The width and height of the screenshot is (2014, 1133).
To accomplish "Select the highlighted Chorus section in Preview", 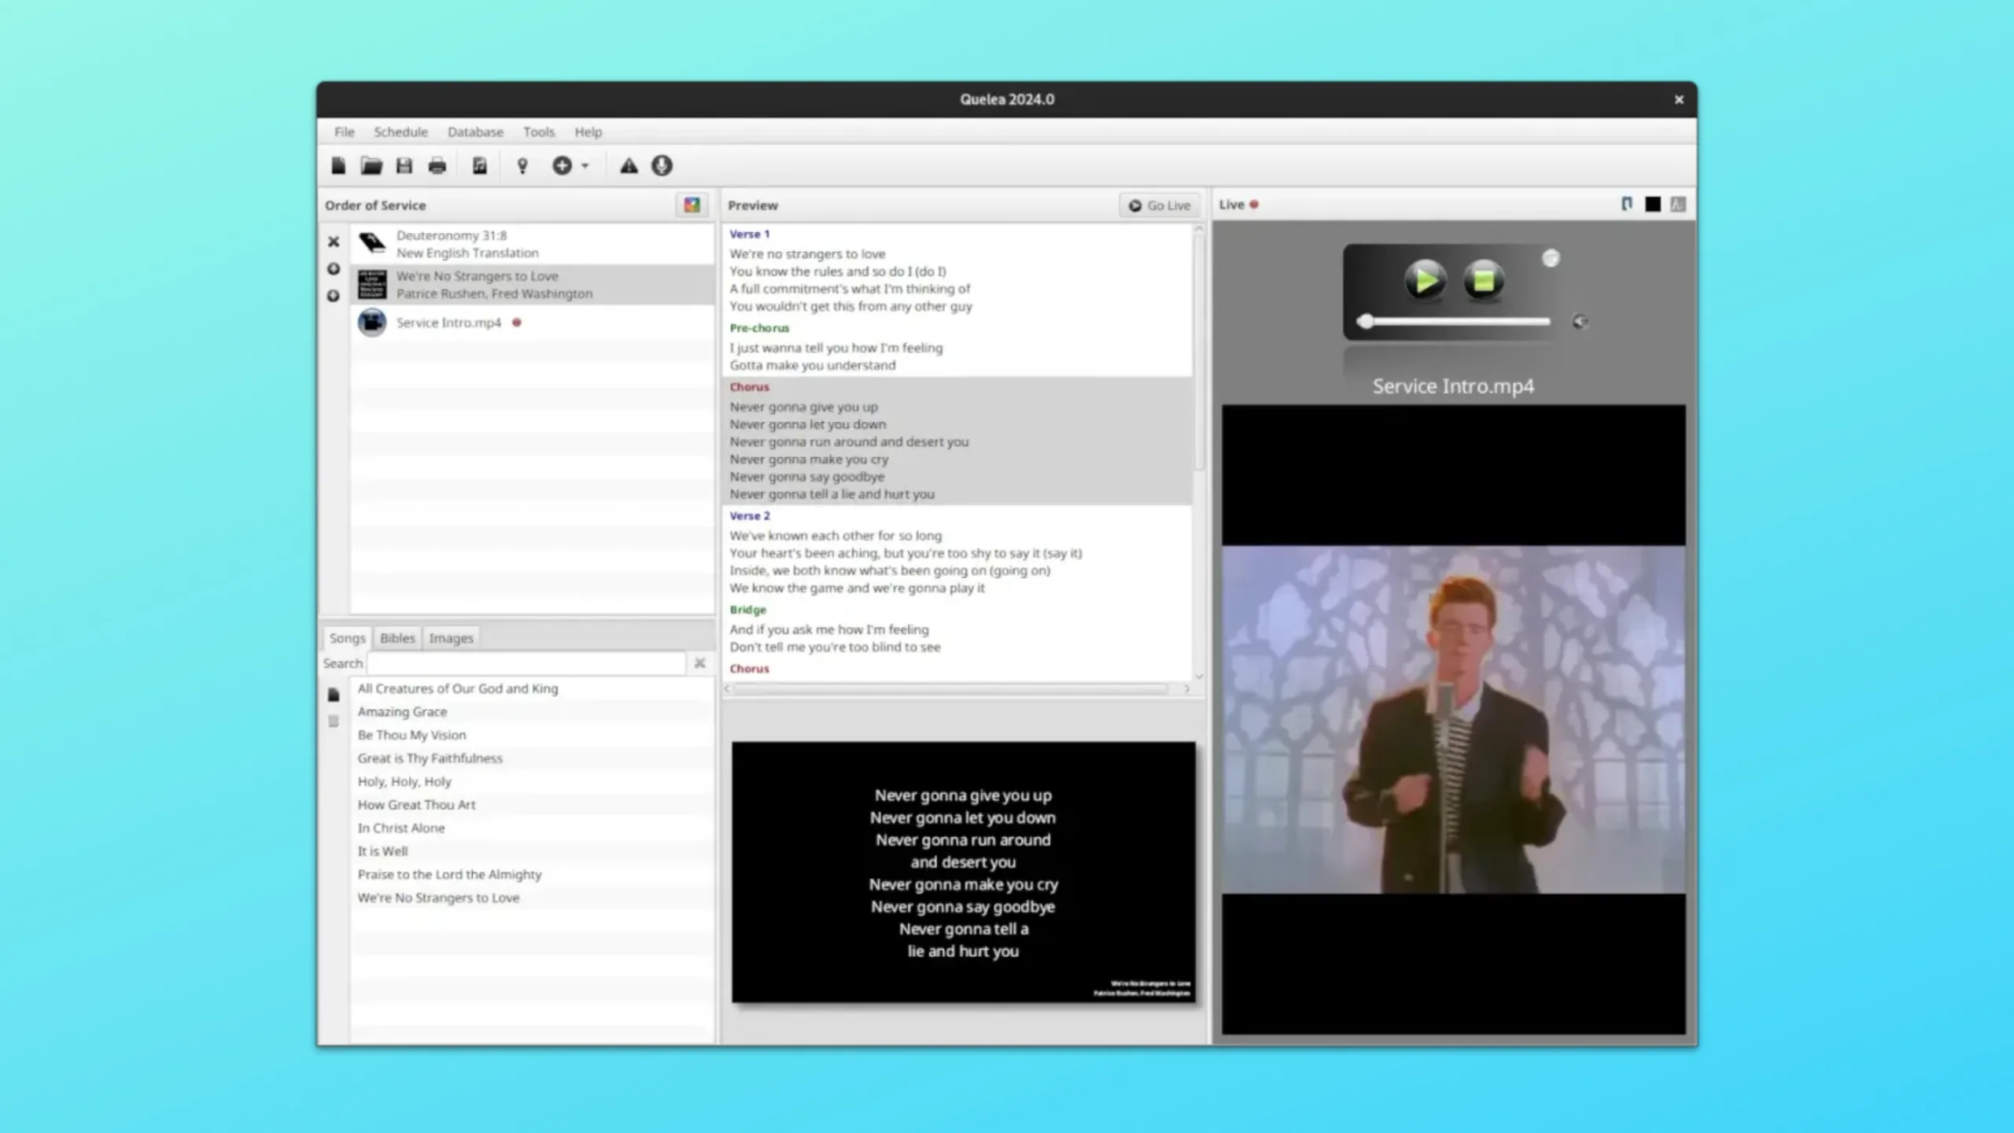I will click(957, 441).
